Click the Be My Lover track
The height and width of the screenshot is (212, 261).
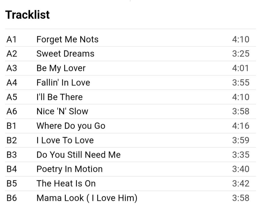61,68
